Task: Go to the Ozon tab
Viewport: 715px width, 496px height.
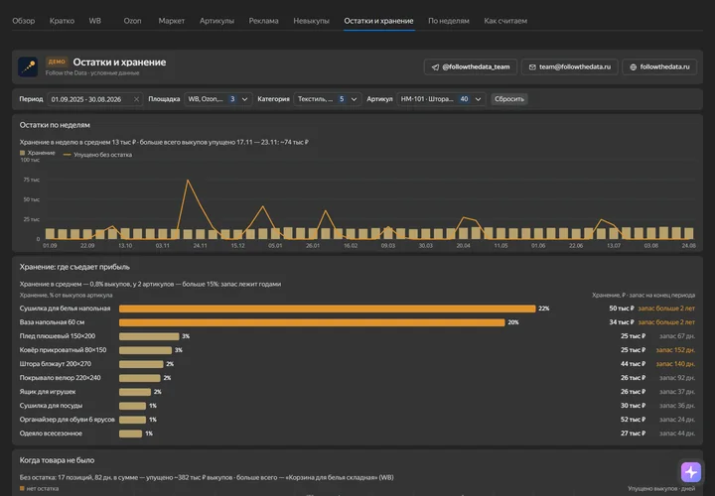Action: pyautogui.click(x=132, y=21)
